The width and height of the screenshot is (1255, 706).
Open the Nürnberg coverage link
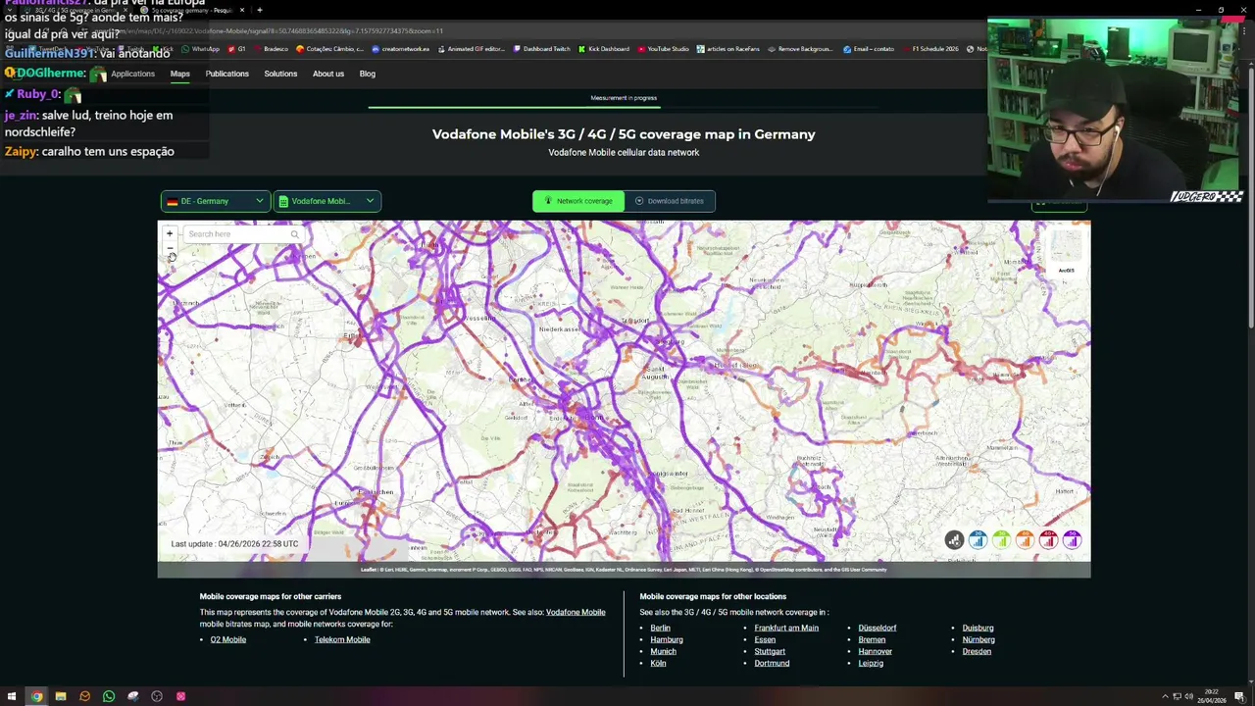pyautogui.click(x=979, y=639)
